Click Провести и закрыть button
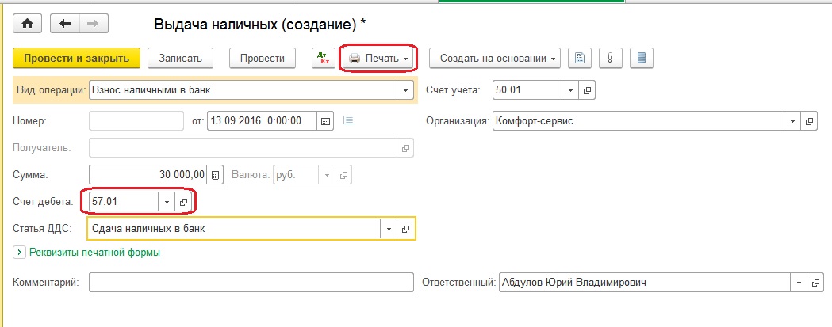The height and width of the screenshot is (327, 832). pyautogui.click(x=76, y=59)
